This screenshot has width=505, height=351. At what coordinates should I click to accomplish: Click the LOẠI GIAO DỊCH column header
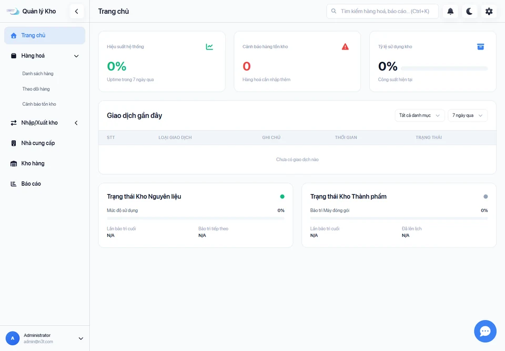(x=175, y=137)
